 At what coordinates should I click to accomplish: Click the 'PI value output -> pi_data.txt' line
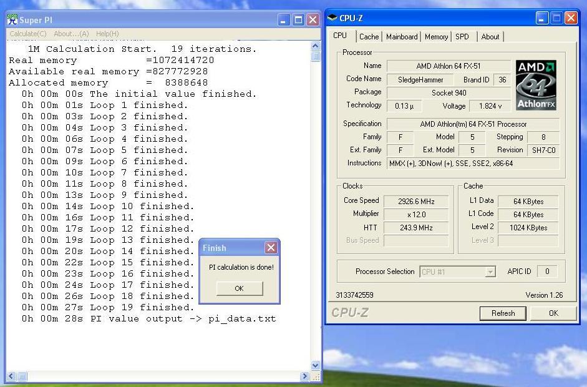[x=148, y=319]
